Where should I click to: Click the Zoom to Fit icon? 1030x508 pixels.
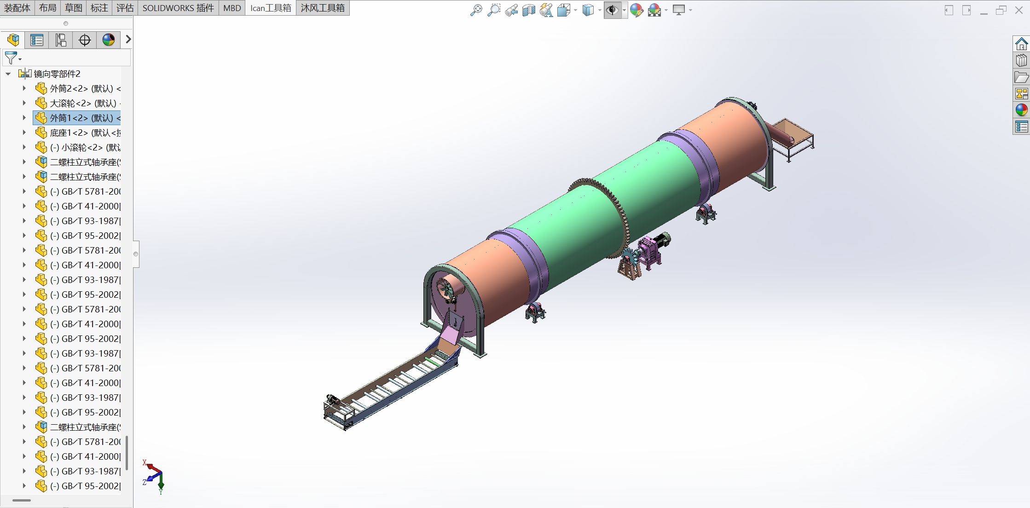476,10
